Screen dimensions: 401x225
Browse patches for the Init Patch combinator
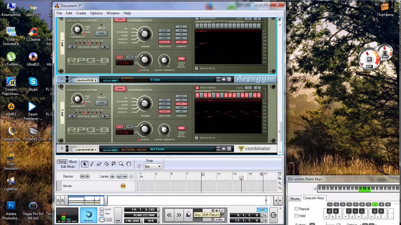pyautogui.click(x=224, y=149)
